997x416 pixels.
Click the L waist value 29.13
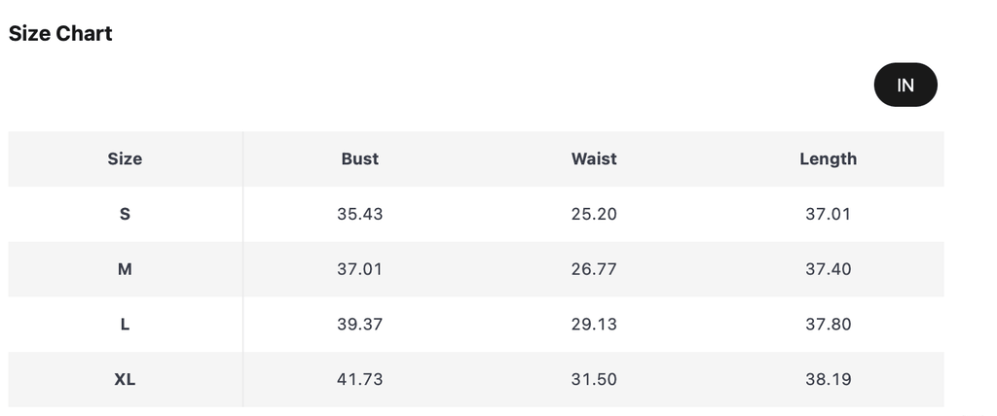click(x=594, y=325)
